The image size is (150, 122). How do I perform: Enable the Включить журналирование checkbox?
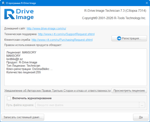coord(9,98)
